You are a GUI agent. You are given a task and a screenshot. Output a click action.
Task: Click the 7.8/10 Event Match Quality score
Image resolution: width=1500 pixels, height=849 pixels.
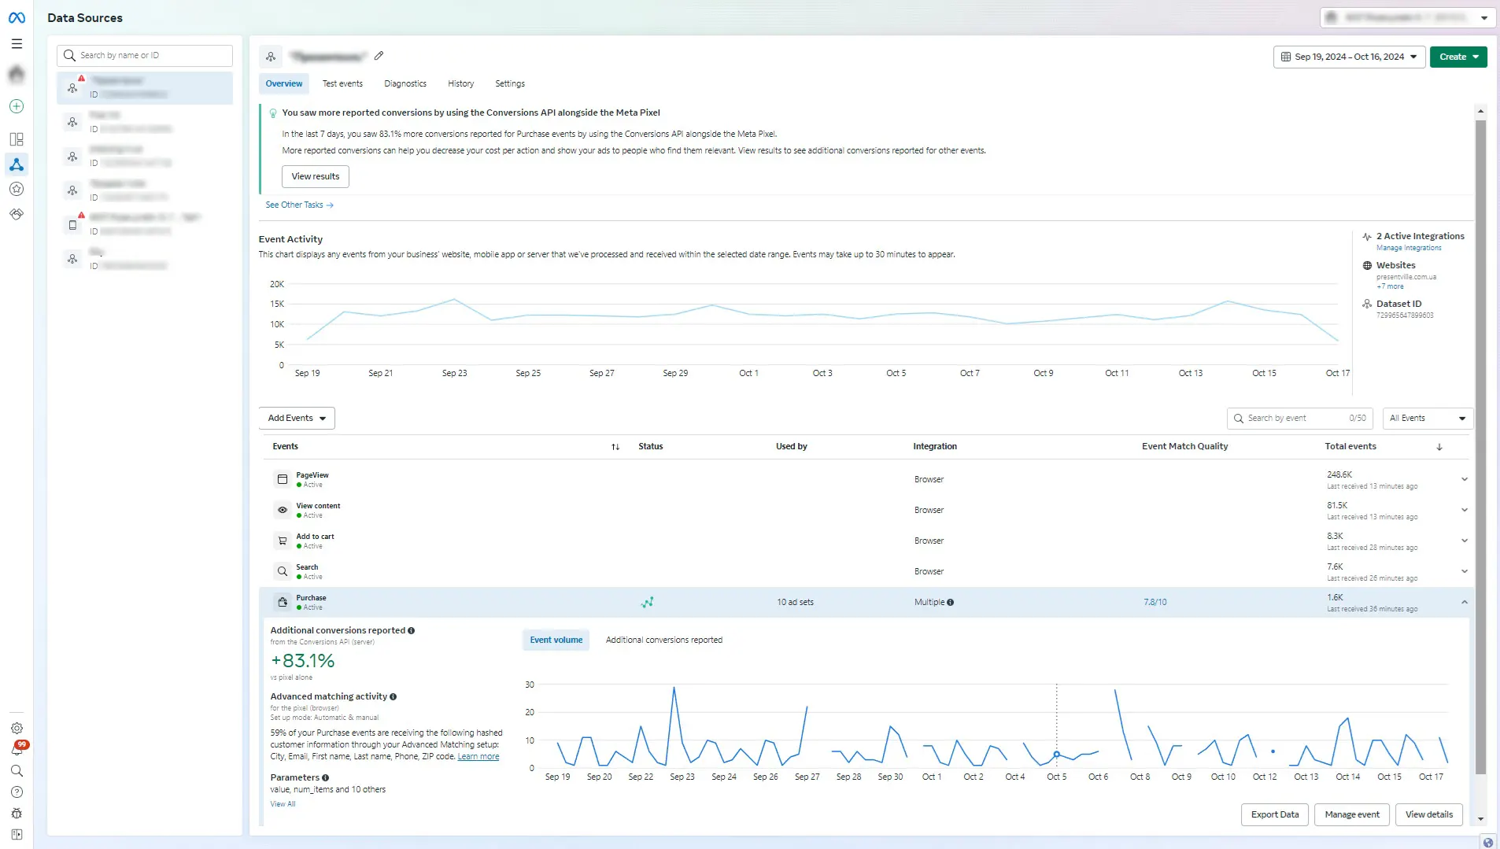click(1155, 603)
